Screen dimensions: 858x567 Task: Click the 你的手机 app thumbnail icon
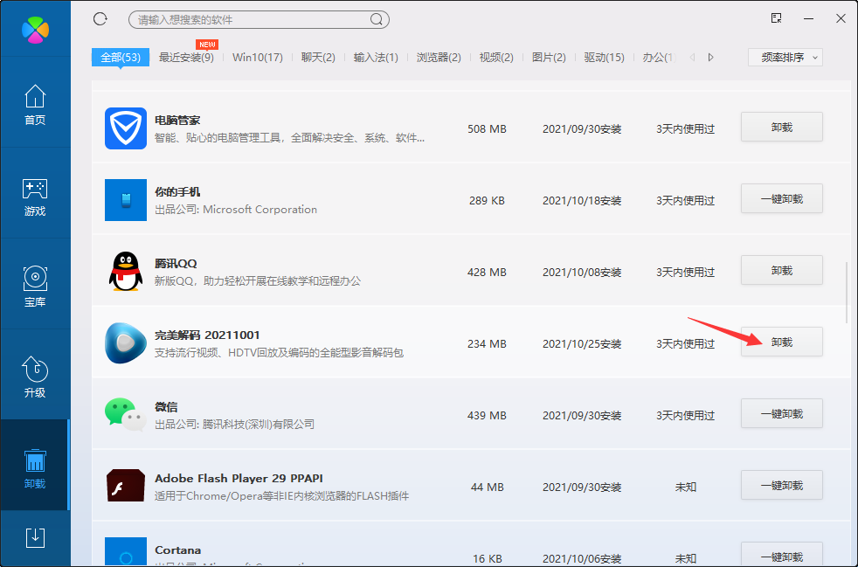click(125, 200)
